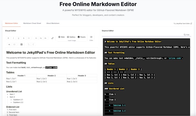This screenshot has width=196, height=116.
Task: Click 'Subitem 2.1' in the visual editor list
Action: pyautogui.click(x=18, y=100)
